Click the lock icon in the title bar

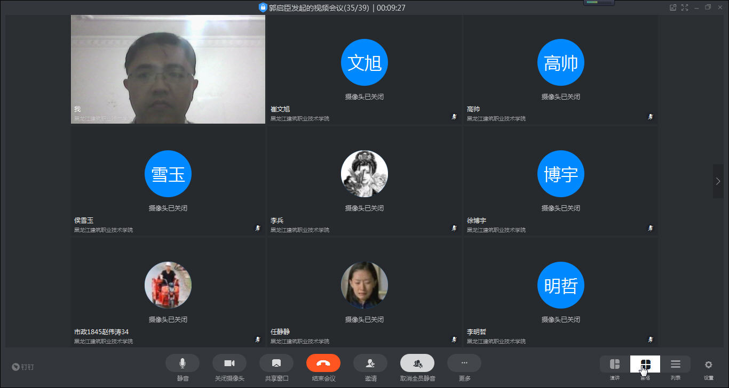pyautogui.click(x=262, y=7)
